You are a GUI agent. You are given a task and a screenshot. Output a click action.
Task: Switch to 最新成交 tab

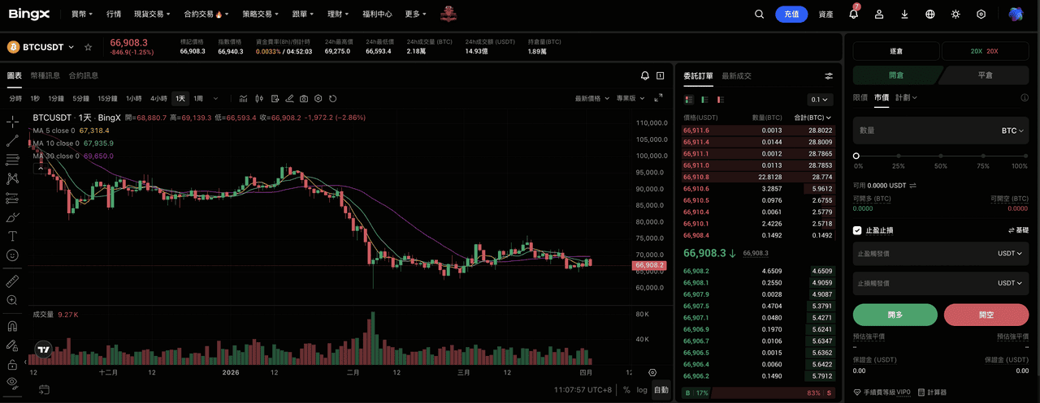(736, 75)
